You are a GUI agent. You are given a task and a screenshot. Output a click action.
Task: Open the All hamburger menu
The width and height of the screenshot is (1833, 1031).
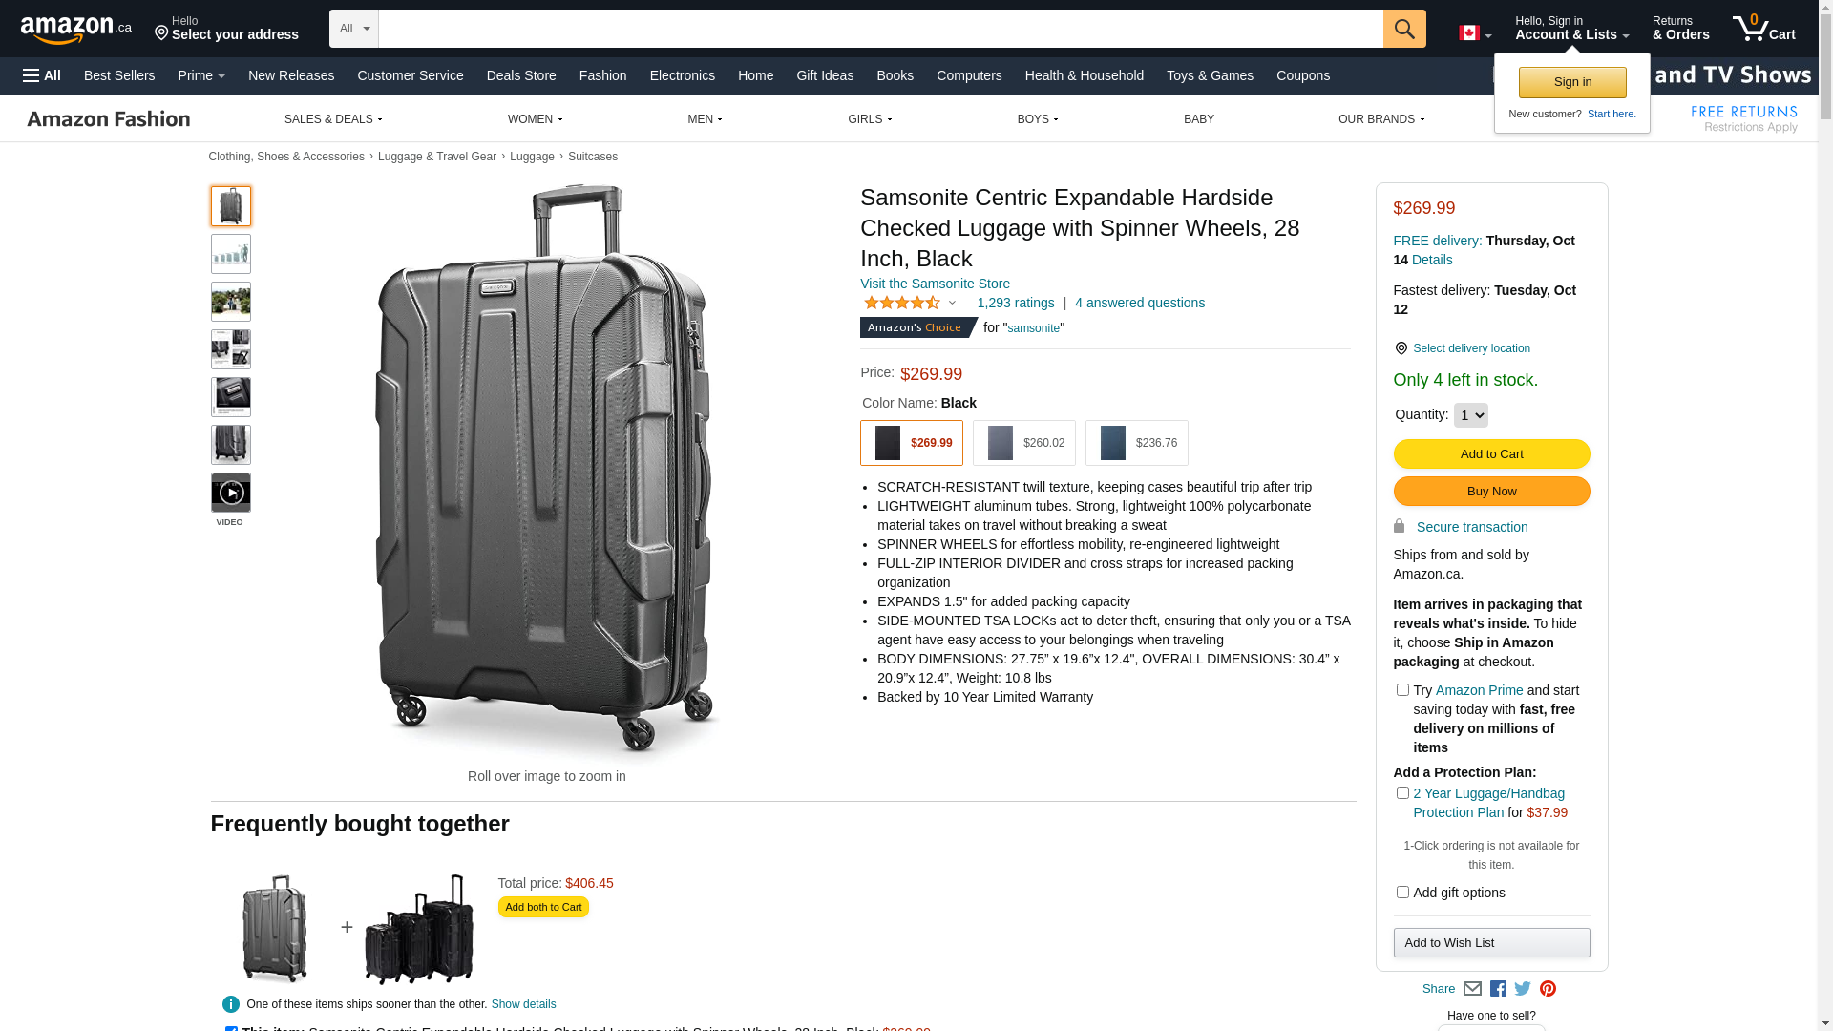(x=42, y=75)
